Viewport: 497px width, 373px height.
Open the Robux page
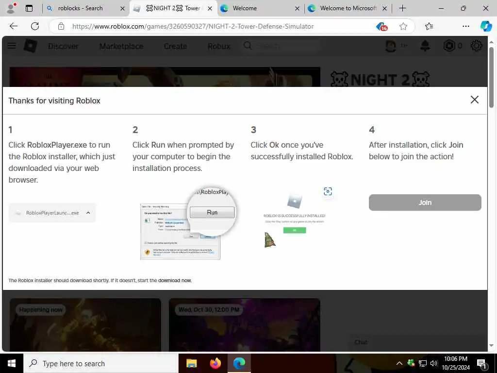click(x=219, y=46)
